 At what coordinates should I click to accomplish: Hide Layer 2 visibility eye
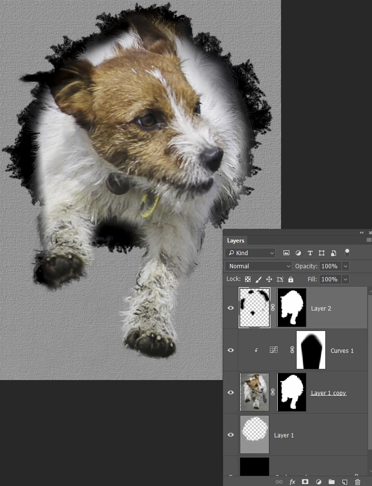click(x=230, y=308)
